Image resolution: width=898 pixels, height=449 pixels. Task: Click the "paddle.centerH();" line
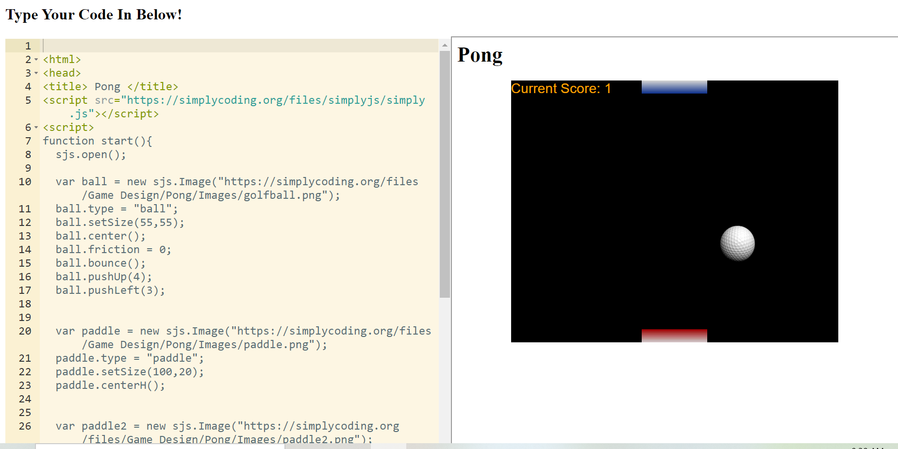point(110,385)
